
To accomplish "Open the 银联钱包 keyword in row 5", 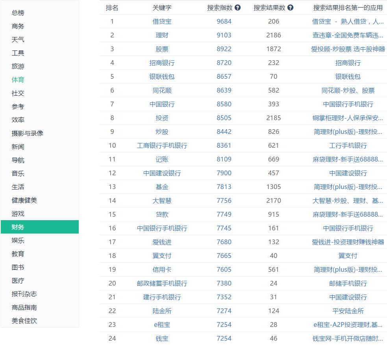I will click(162, 77).
